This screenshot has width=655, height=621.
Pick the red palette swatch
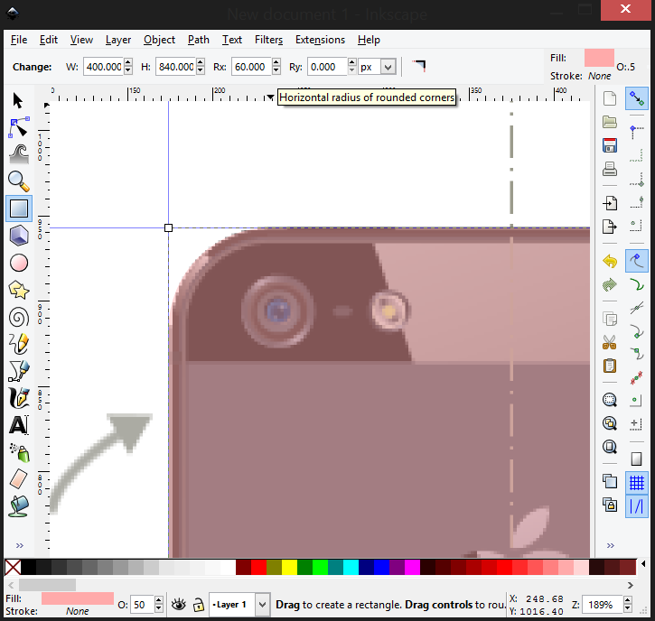[x=258, y=567]
